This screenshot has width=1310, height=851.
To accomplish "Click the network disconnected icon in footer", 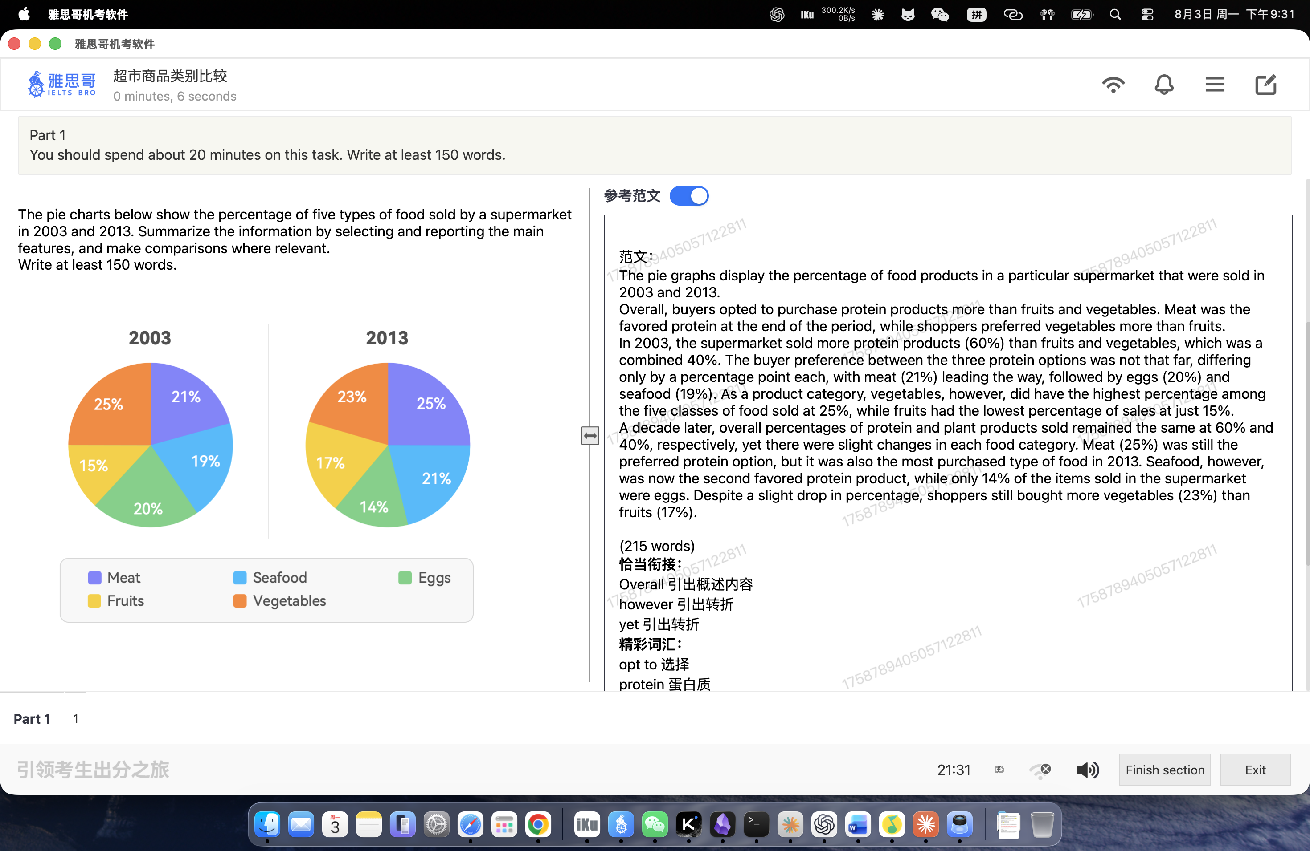I will (1040, 770).
